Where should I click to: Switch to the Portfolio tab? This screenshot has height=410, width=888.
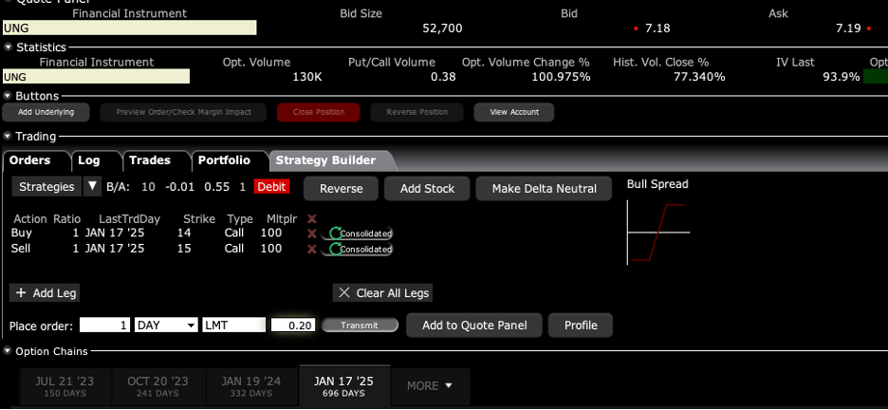[224, 160]
